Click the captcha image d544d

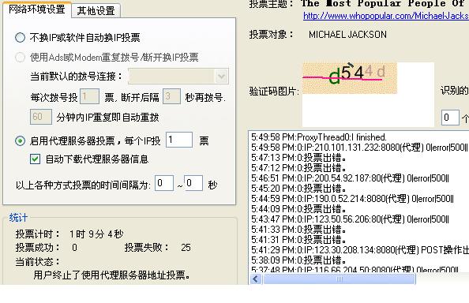pyautogui.click(x=350, y=78)
